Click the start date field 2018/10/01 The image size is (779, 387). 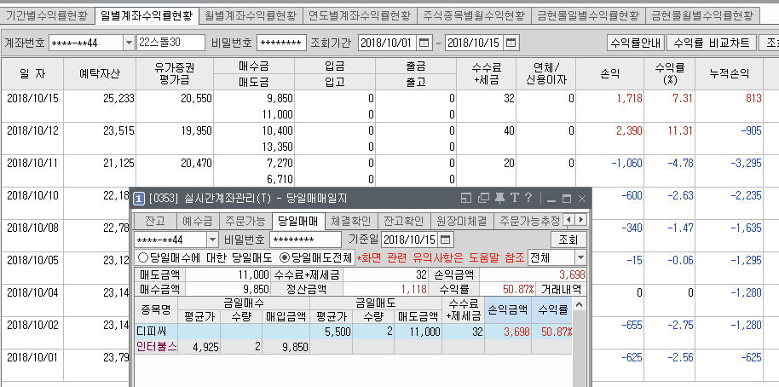coord(388,43)
